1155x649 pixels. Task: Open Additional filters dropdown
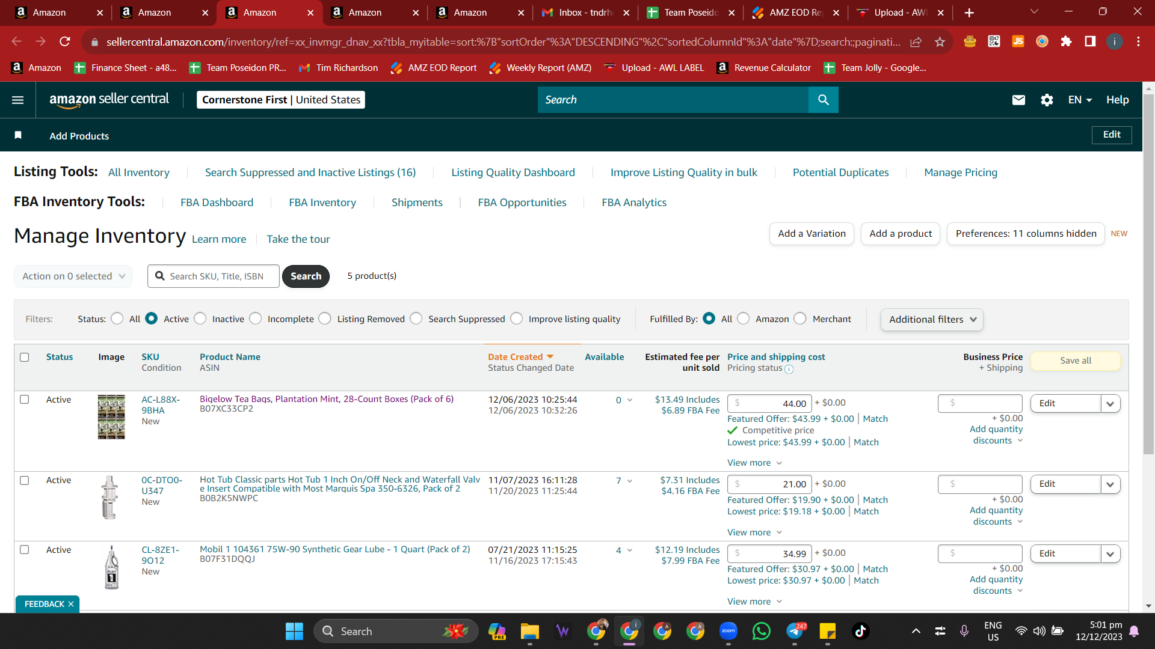pos(932,320)
